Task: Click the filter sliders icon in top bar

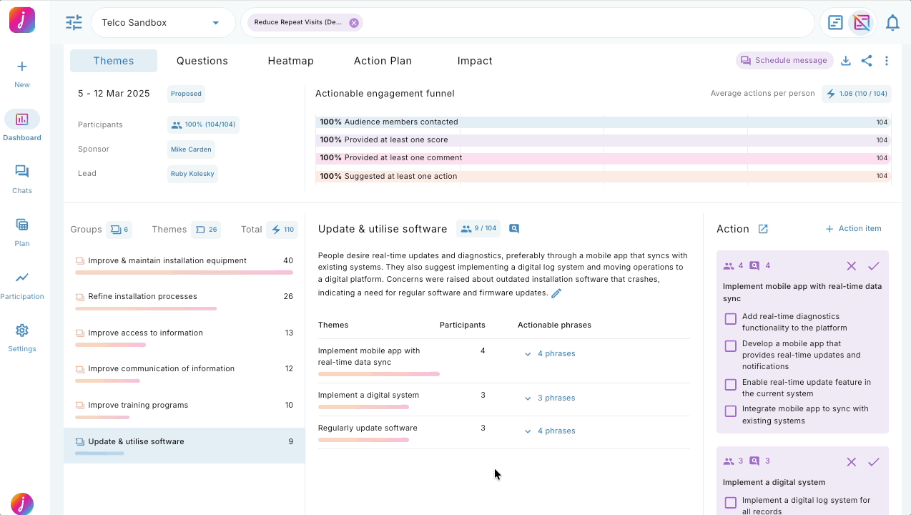Action: [x=74, y=23]
